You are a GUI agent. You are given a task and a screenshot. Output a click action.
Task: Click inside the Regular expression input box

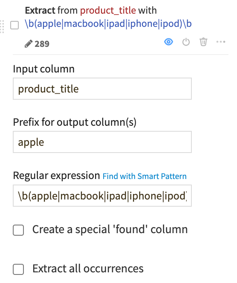click(x=102, y=196)
